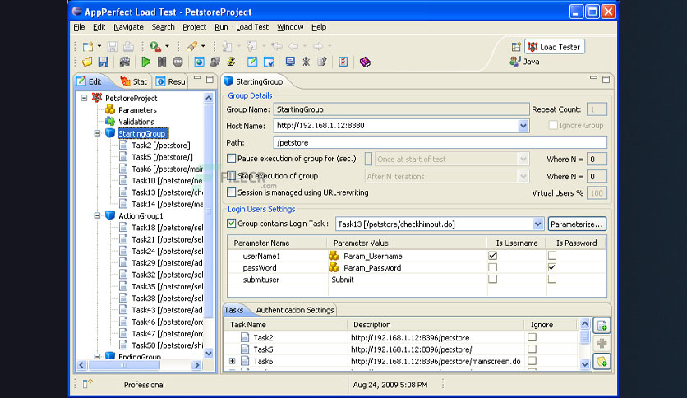Open dropdown arrow next to New icon
This screenshot has width=687, height=398.
[x=99, y=46]
